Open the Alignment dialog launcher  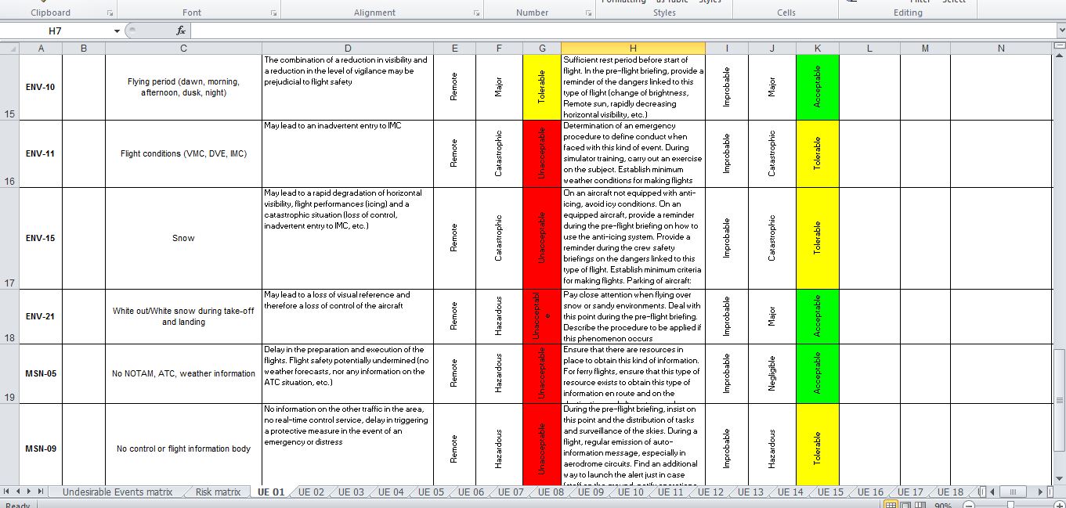coord(476,13)
